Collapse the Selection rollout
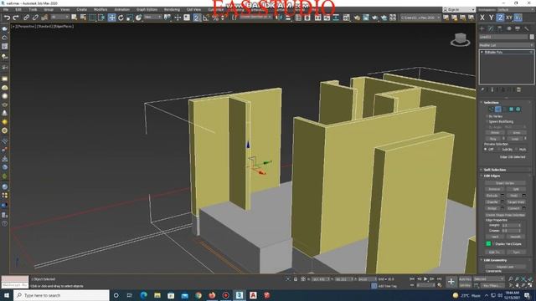This screenshot has height=301, width=536. click(492, 102)
